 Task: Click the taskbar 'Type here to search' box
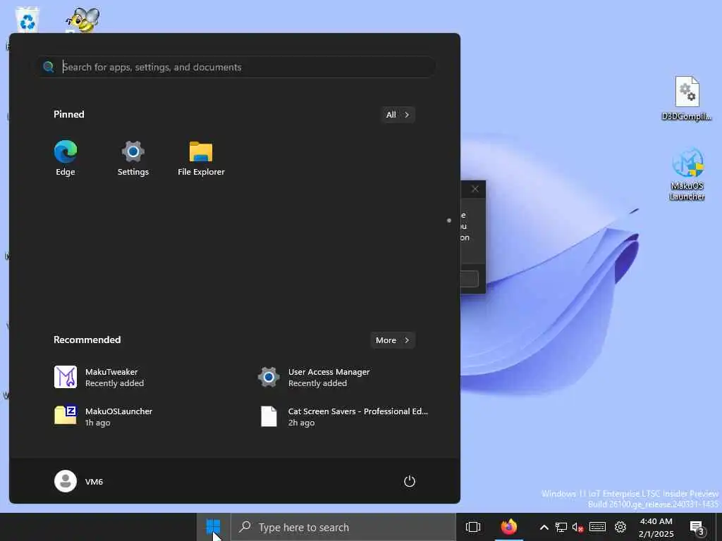click(x=343, y=527)
